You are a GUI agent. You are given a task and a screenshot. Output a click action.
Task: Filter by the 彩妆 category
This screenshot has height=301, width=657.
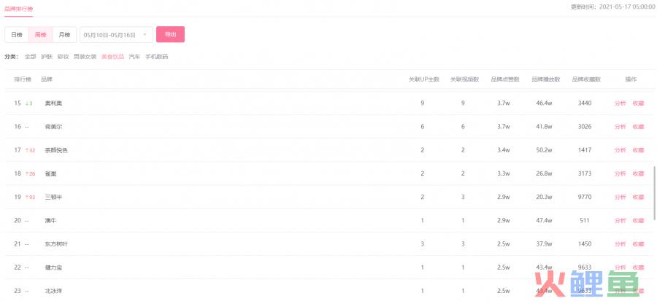click(64, 56)
